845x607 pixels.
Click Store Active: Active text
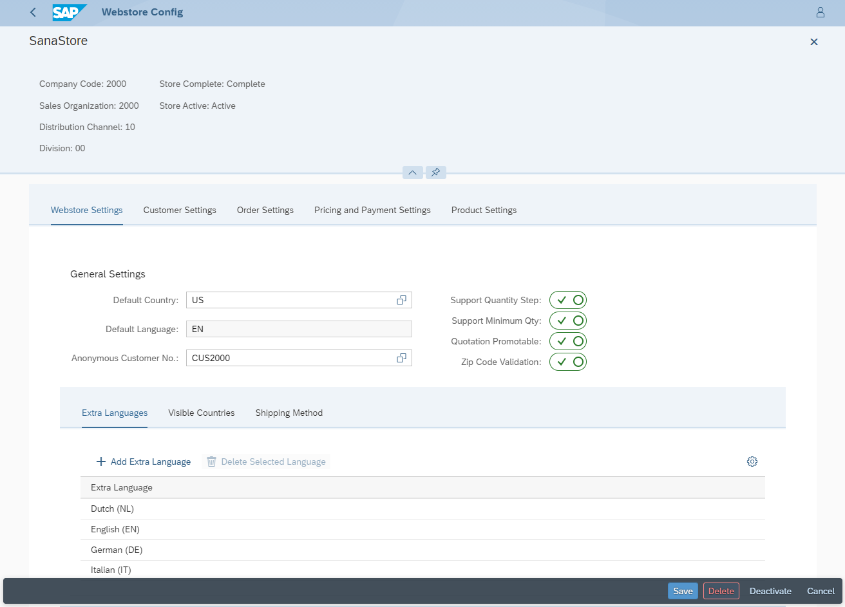197,106
